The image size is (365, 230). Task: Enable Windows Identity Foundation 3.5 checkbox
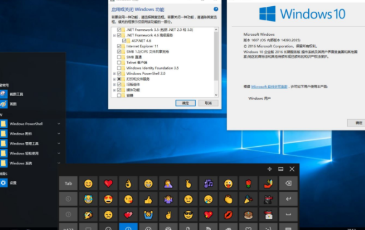point(119,68)
